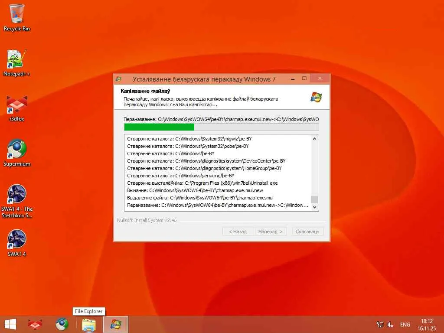Screen dimensions: 444x333
Task: Open the clock showing 18:12
Action: (427, 325)
